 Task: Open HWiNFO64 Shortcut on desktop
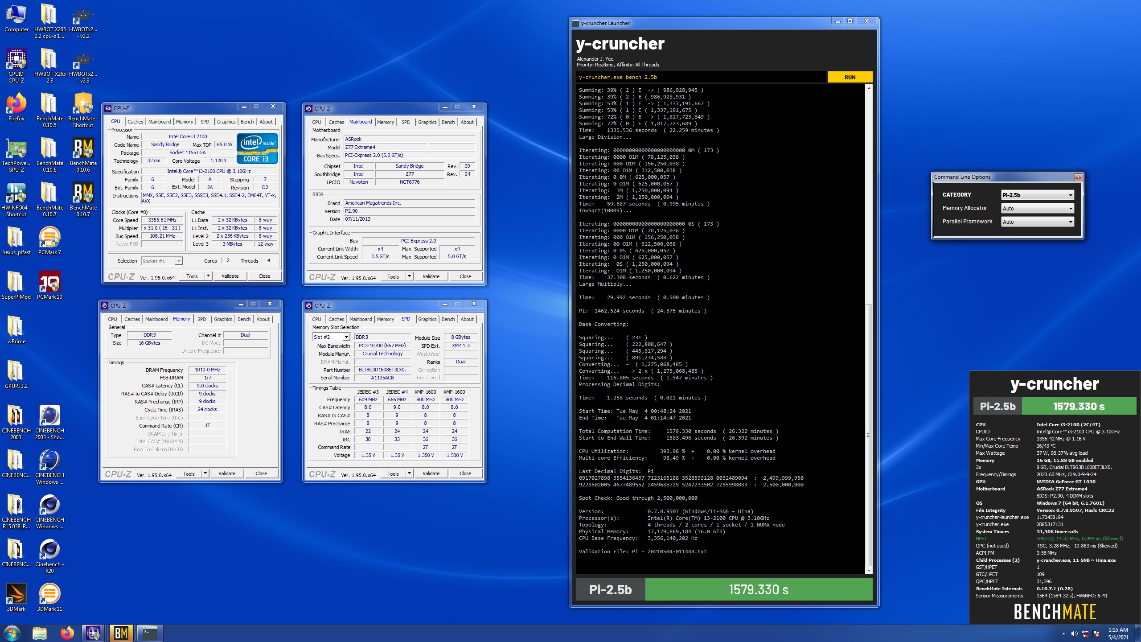click(x=16, y=200)
